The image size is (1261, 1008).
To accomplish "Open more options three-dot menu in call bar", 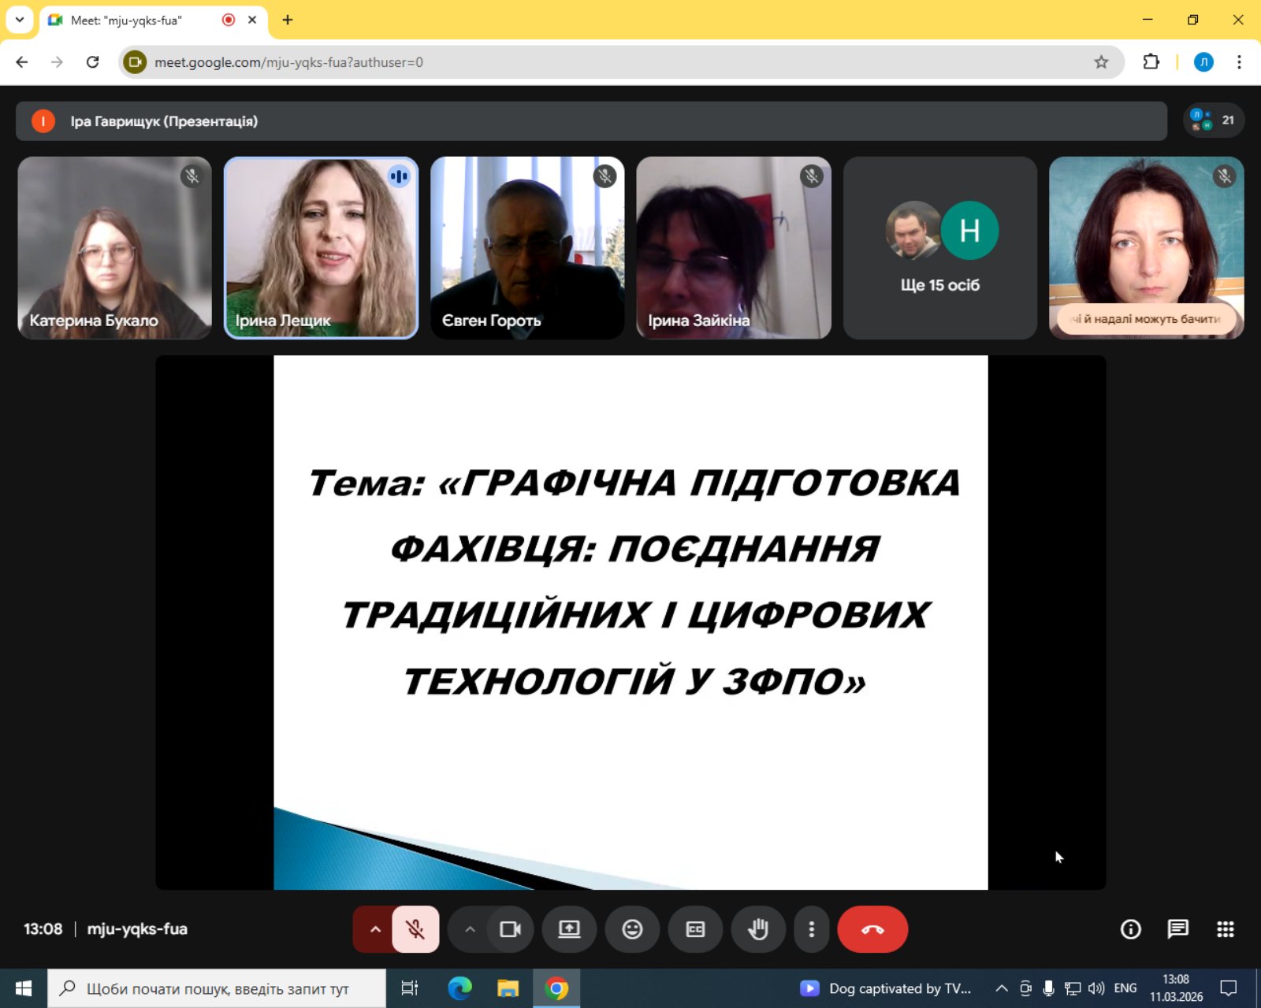I will click(811, 929).
